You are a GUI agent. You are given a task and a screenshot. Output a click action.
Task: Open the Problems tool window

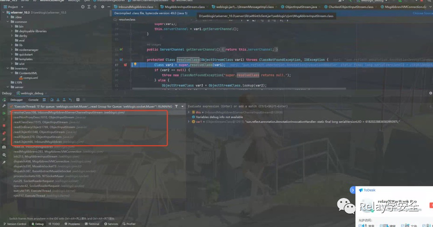[x=72, y=224]
